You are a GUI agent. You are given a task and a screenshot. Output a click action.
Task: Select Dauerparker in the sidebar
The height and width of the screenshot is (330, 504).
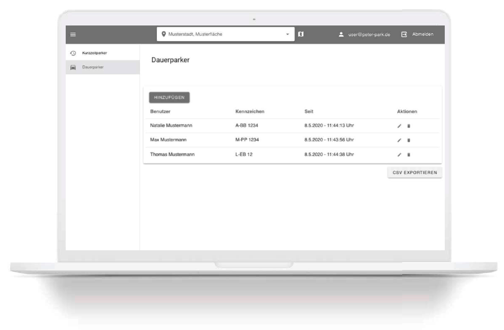click(93, 67)
